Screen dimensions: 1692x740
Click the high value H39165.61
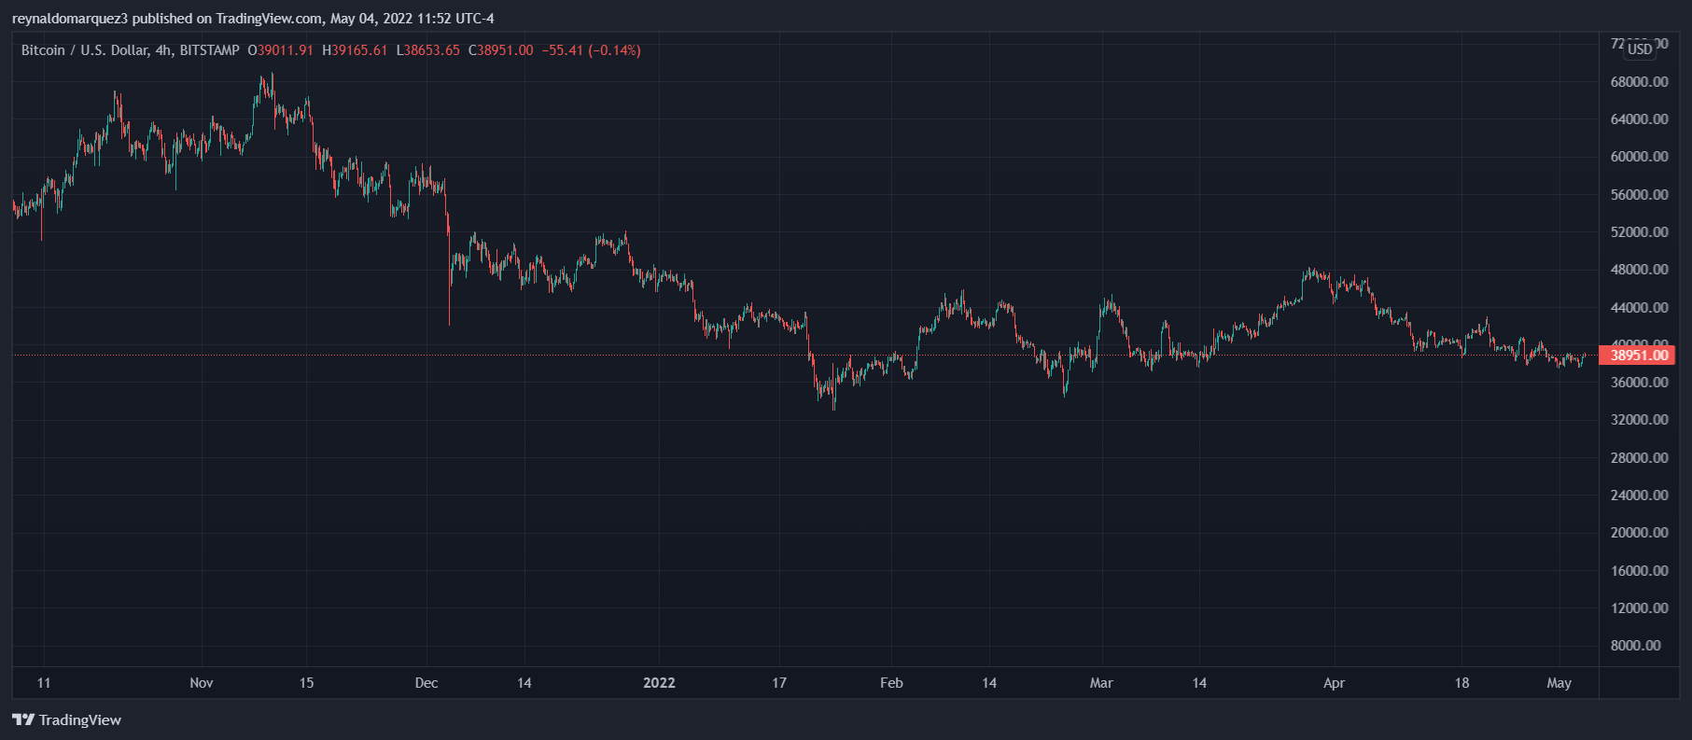tap(355, 50)
